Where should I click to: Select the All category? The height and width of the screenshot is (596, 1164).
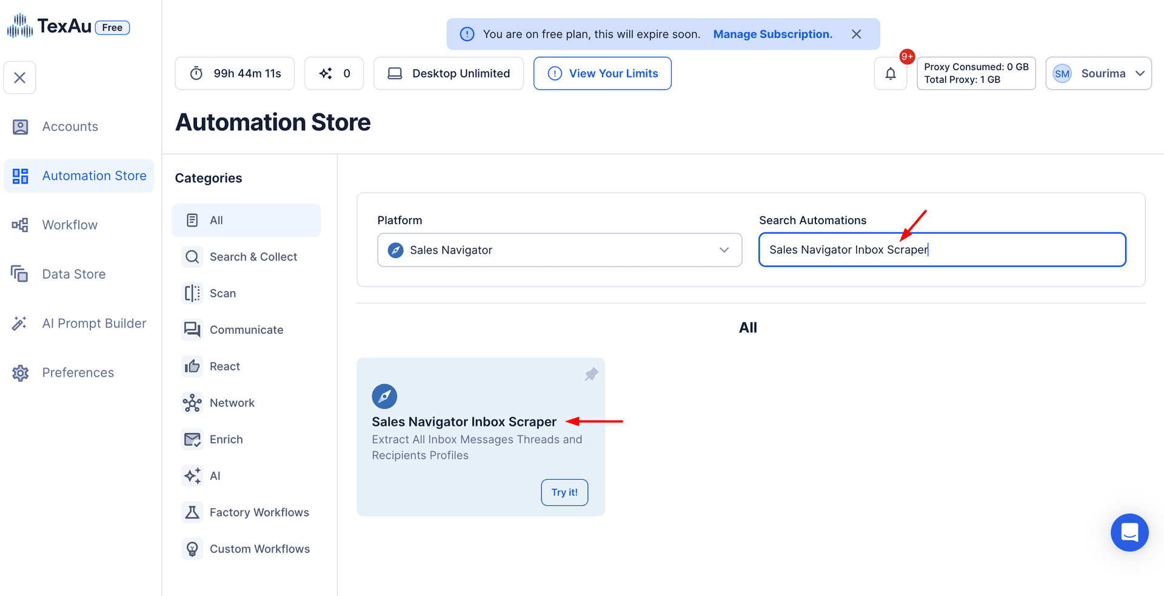(x=246, y=220)
